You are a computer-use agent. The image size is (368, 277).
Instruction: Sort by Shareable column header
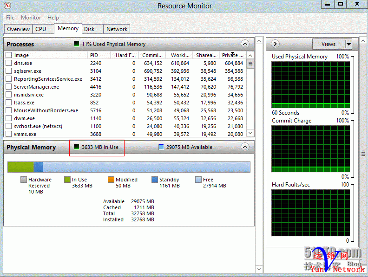point(206,55)
